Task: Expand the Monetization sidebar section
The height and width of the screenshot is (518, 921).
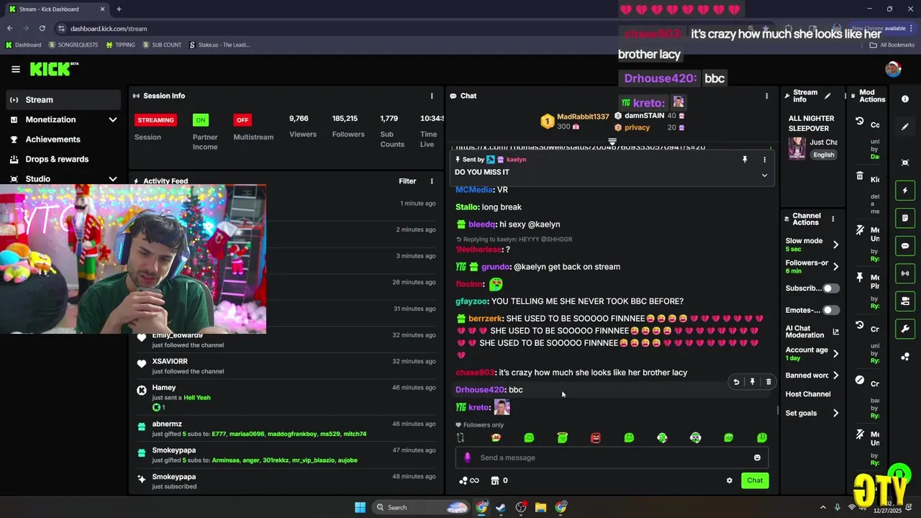Action: (113, 119)
